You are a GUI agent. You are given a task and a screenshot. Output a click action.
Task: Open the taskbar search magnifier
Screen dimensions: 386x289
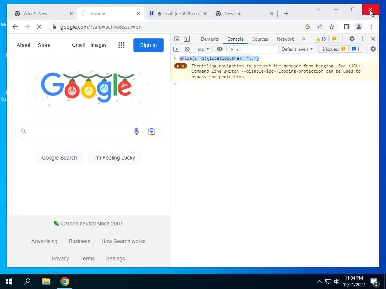[27, 281]
